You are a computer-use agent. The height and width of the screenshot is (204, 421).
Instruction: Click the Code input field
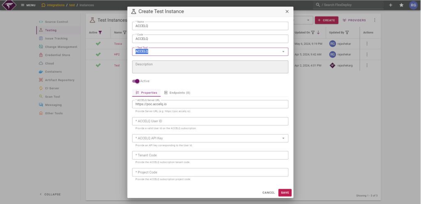(x=210, y=39)
